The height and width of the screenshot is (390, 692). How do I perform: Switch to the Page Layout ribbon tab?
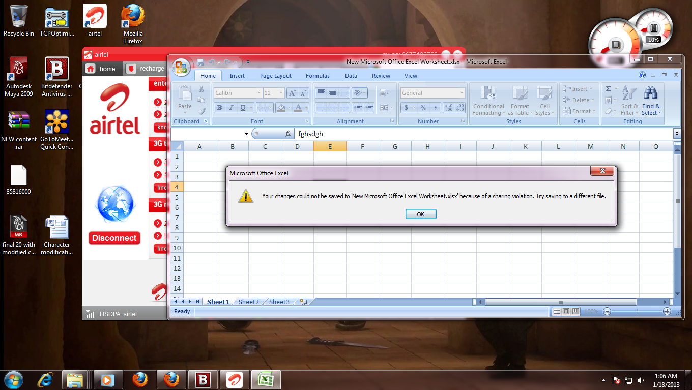tap(276, 76)
